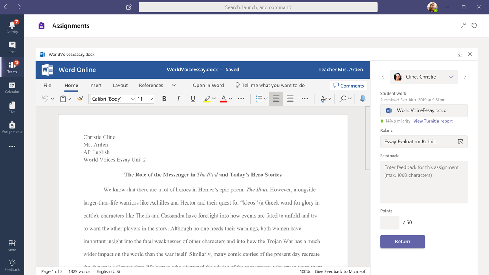Open Assignments in the left sidebar

click(12, 127)
